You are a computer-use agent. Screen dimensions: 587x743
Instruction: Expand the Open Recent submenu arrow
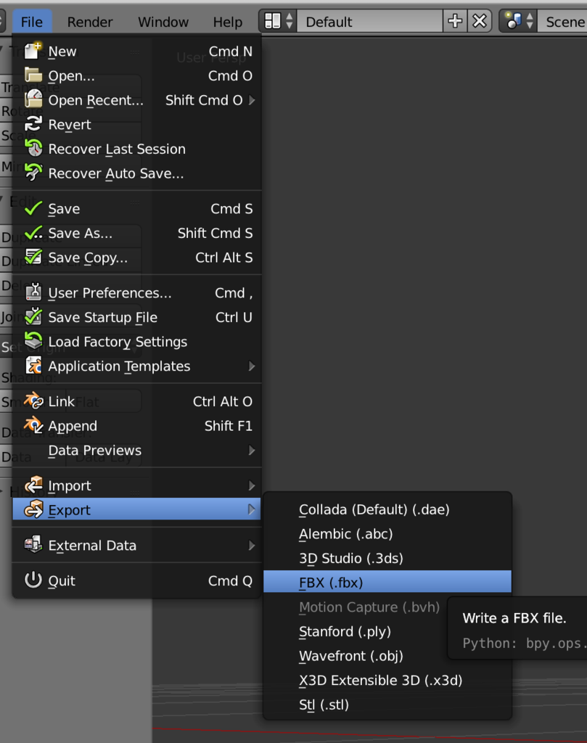click(x=252, y=100)
